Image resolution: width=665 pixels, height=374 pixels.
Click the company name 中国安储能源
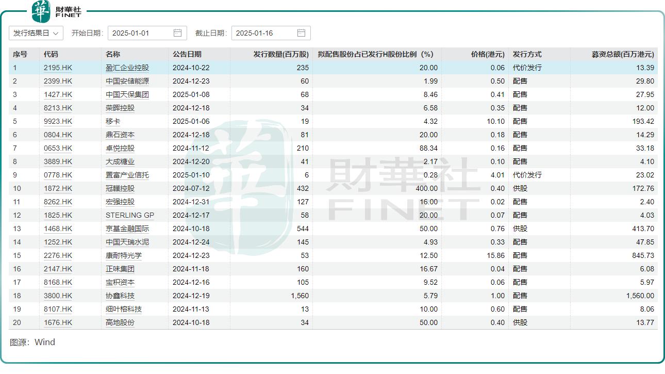tap(127, 81)
